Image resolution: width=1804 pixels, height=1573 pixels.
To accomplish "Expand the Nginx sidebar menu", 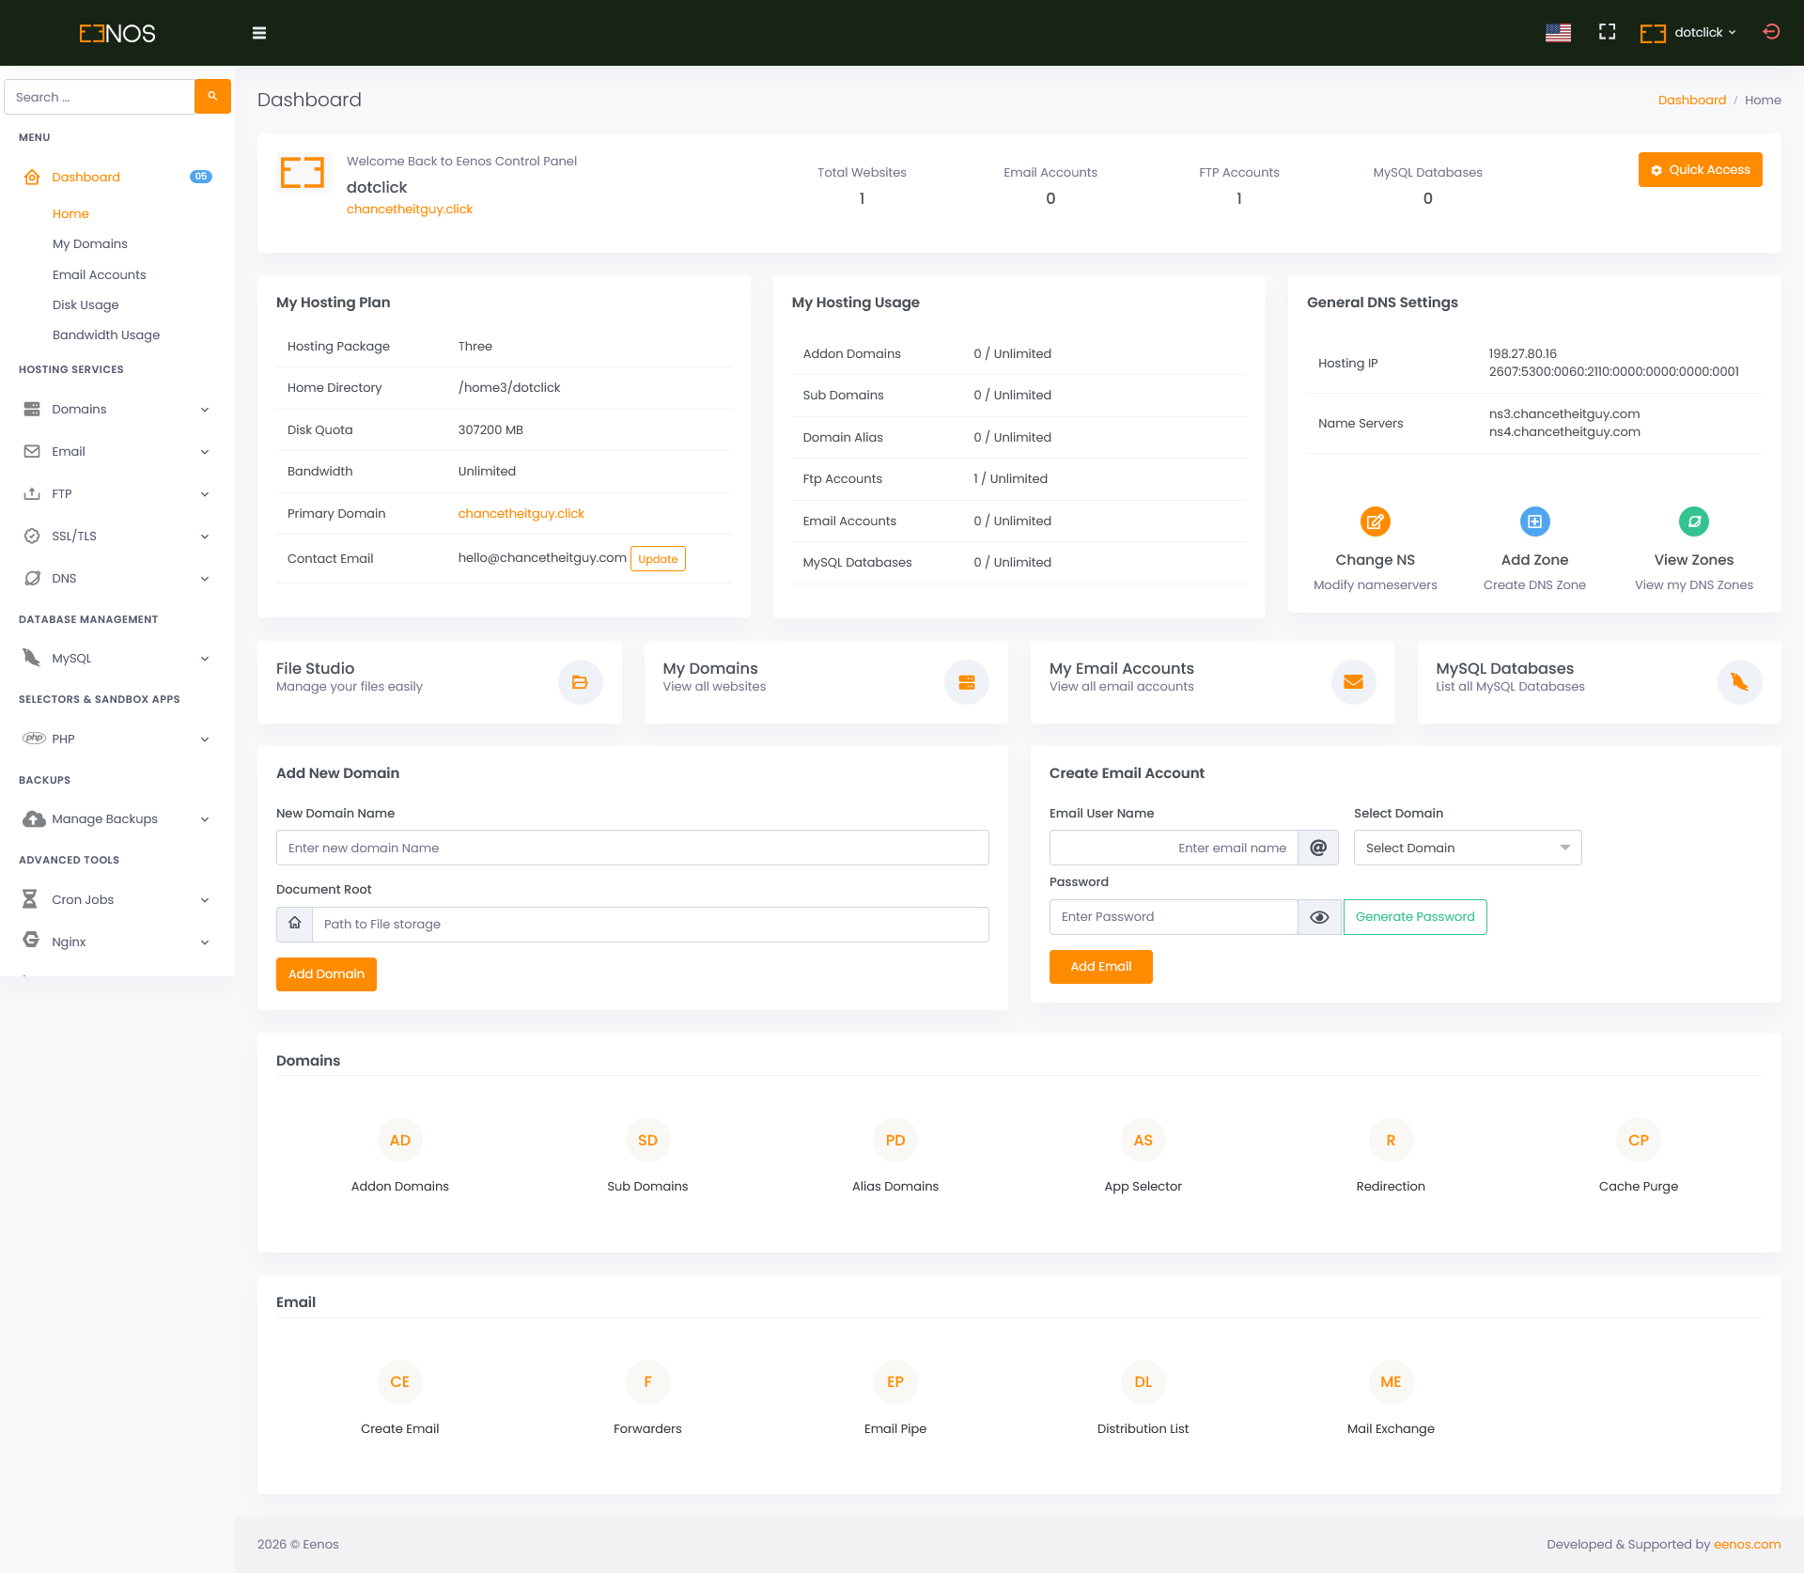I will coord(117,942).
